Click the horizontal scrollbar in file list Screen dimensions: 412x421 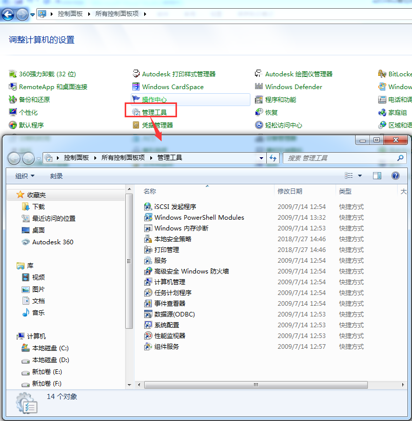(256, 385)
